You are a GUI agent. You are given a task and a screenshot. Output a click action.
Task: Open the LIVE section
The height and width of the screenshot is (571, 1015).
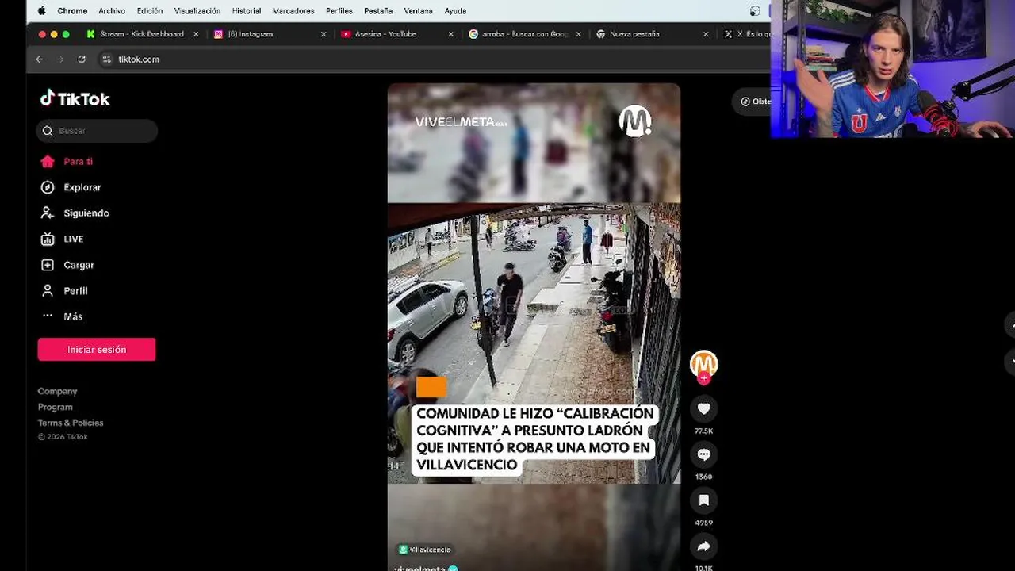tap(62, 239)
